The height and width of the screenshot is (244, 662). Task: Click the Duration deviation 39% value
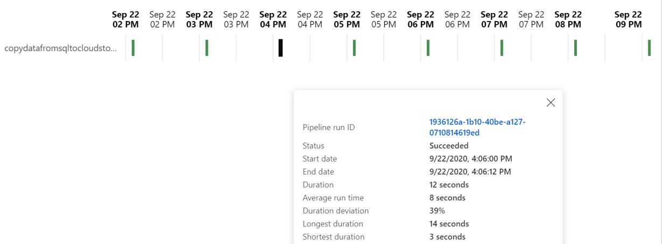[x=437, y=211]
